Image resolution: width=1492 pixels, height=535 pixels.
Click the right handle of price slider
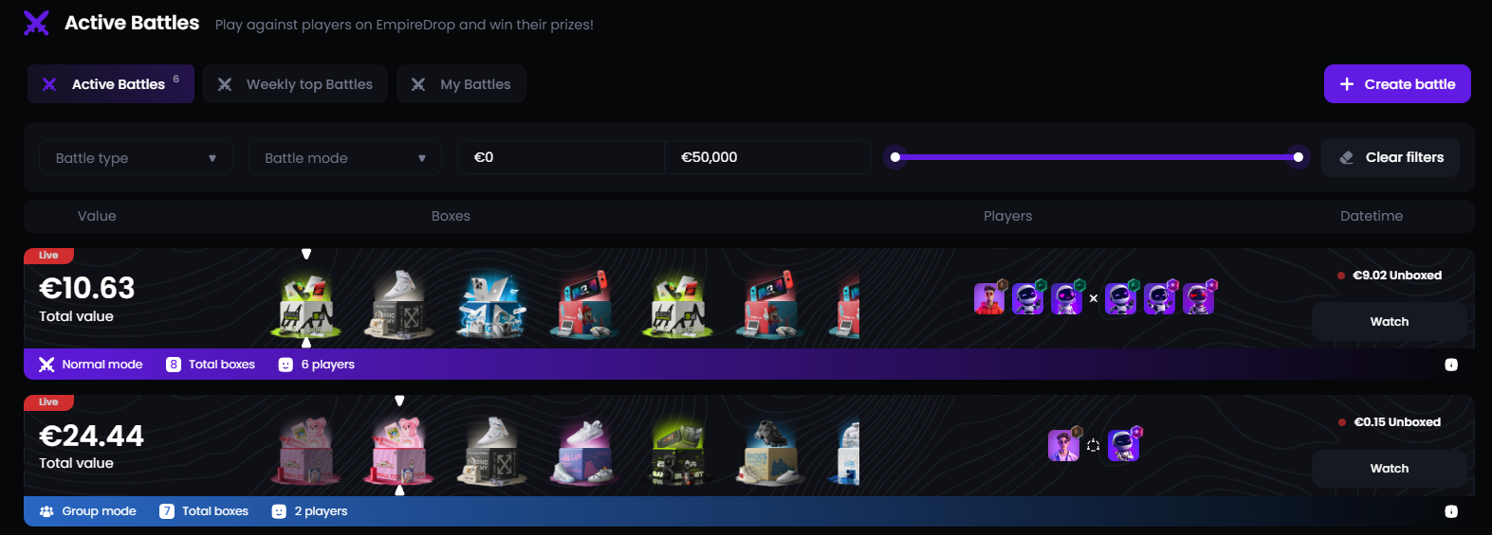[x=1299, y=157]
